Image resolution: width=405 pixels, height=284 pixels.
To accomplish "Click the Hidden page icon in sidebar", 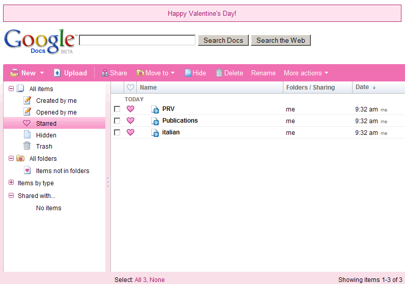I will [x=27, y=135].
